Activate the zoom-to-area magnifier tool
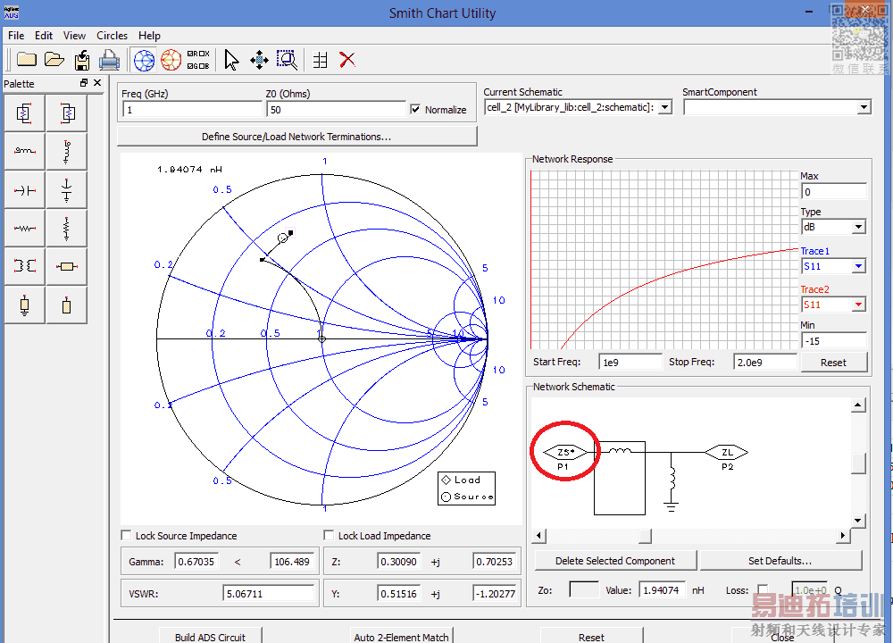This screenshot has height=643, width=893. pyautogui.click(x=286, y=60)
